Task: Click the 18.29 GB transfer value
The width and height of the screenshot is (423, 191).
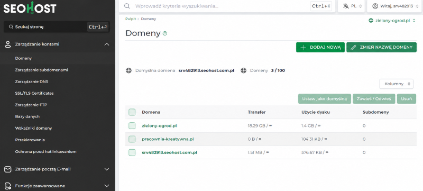Action: coord(260,126)
